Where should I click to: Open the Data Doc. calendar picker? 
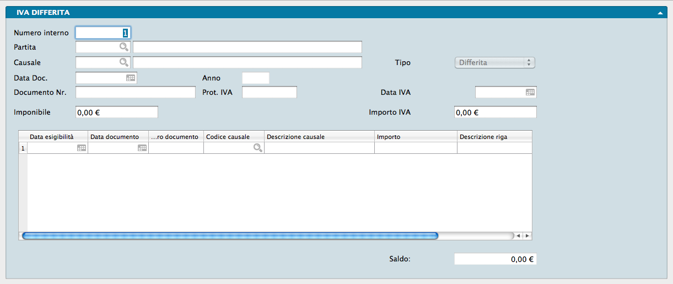click(x=130, y=78)
